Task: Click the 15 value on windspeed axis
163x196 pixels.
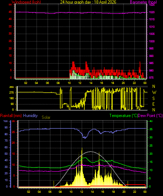Action: click(10, 56)
